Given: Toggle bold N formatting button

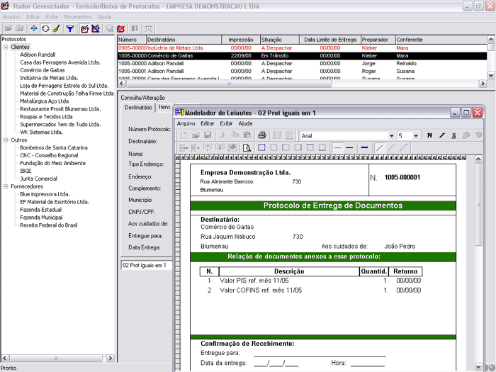Looking at the screenshot, I should click(429, 135).
